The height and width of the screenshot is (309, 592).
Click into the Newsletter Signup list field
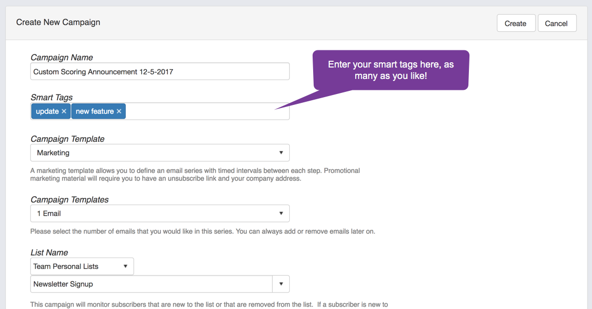click(151, 284)
